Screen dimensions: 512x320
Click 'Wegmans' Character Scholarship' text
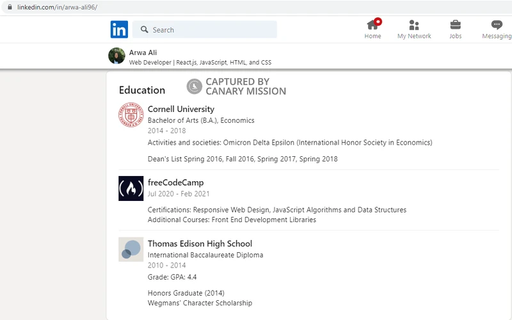click(x=200, y=303)
